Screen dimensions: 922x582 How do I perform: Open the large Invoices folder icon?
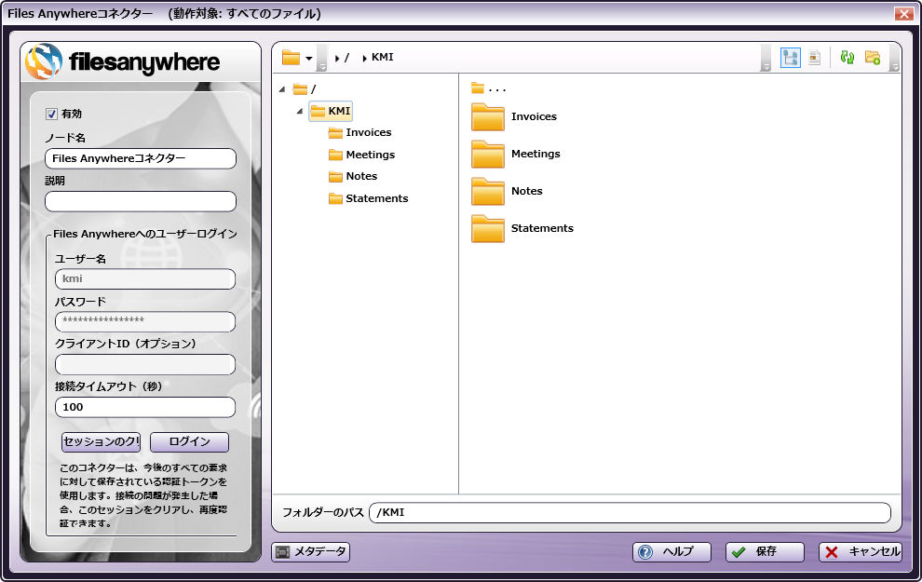coord(487,117)
